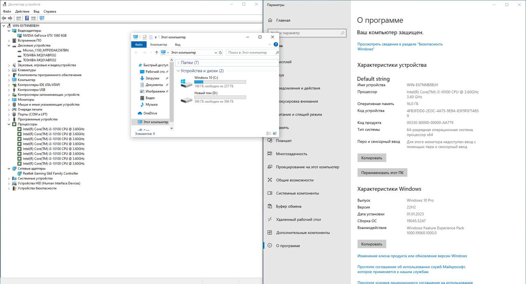526x284 pixels.
Task: Open the address bar history dropdown
Action: (216, 53)
